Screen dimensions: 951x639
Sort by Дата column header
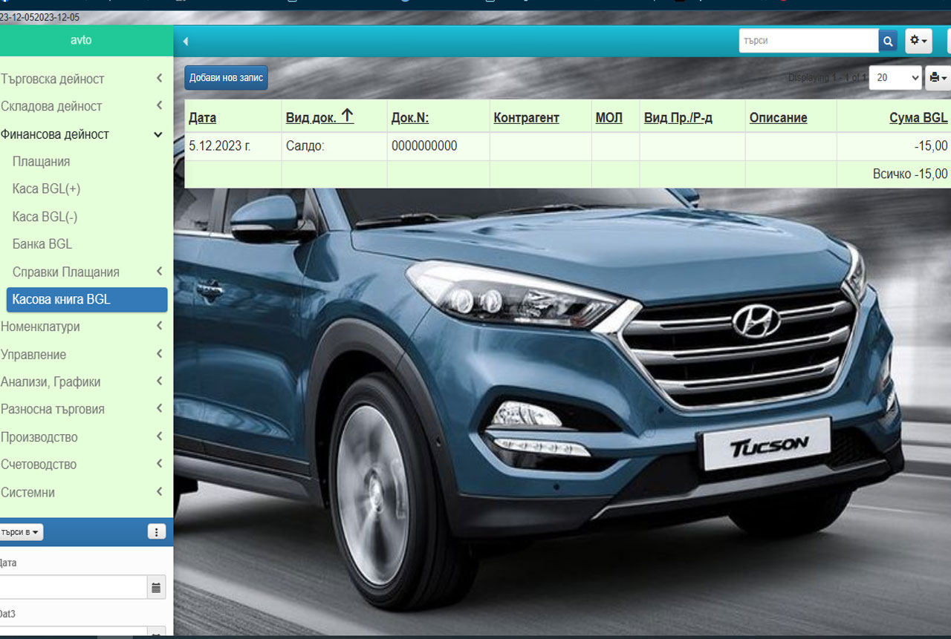click(x=202, y=118)
